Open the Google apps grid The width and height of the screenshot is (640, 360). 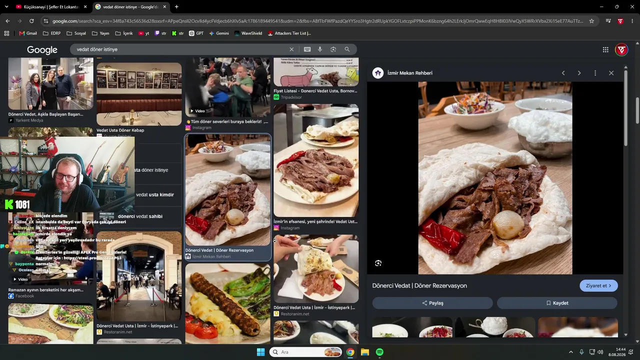click(x=605, y=49)
